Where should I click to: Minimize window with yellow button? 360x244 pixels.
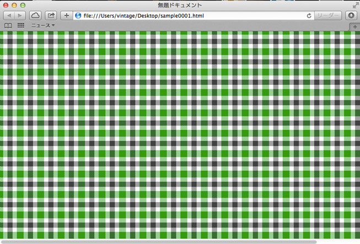(x=14, y=6)
